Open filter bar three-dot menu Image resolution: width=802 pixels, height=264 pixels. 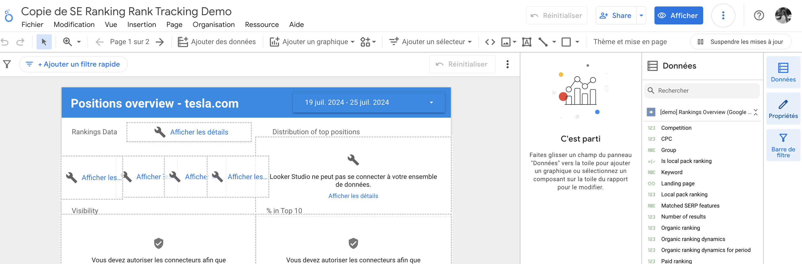(x=507, y=64)
